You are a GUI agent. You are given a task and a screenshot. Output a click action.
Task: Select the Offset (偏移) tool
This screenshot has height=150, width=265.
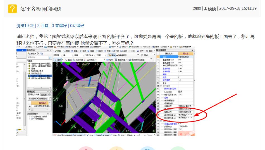click(x=149, y=51)
